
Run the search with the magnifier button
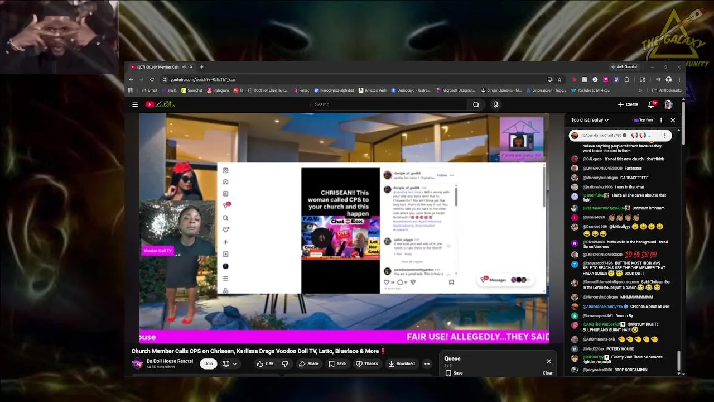point(476,104)
